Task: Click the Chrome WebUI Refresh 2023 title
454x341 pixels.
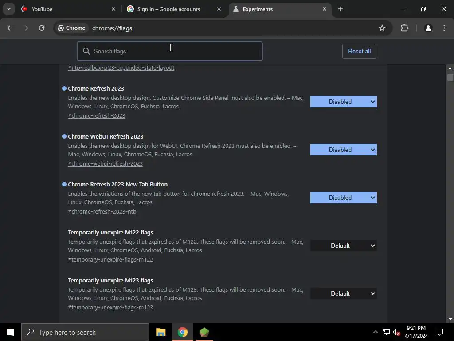Action: coord(106,137)
